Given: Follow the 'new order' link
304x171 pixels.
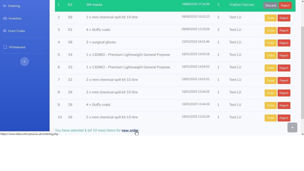Looking at the screenshot, I should [130, 130].
